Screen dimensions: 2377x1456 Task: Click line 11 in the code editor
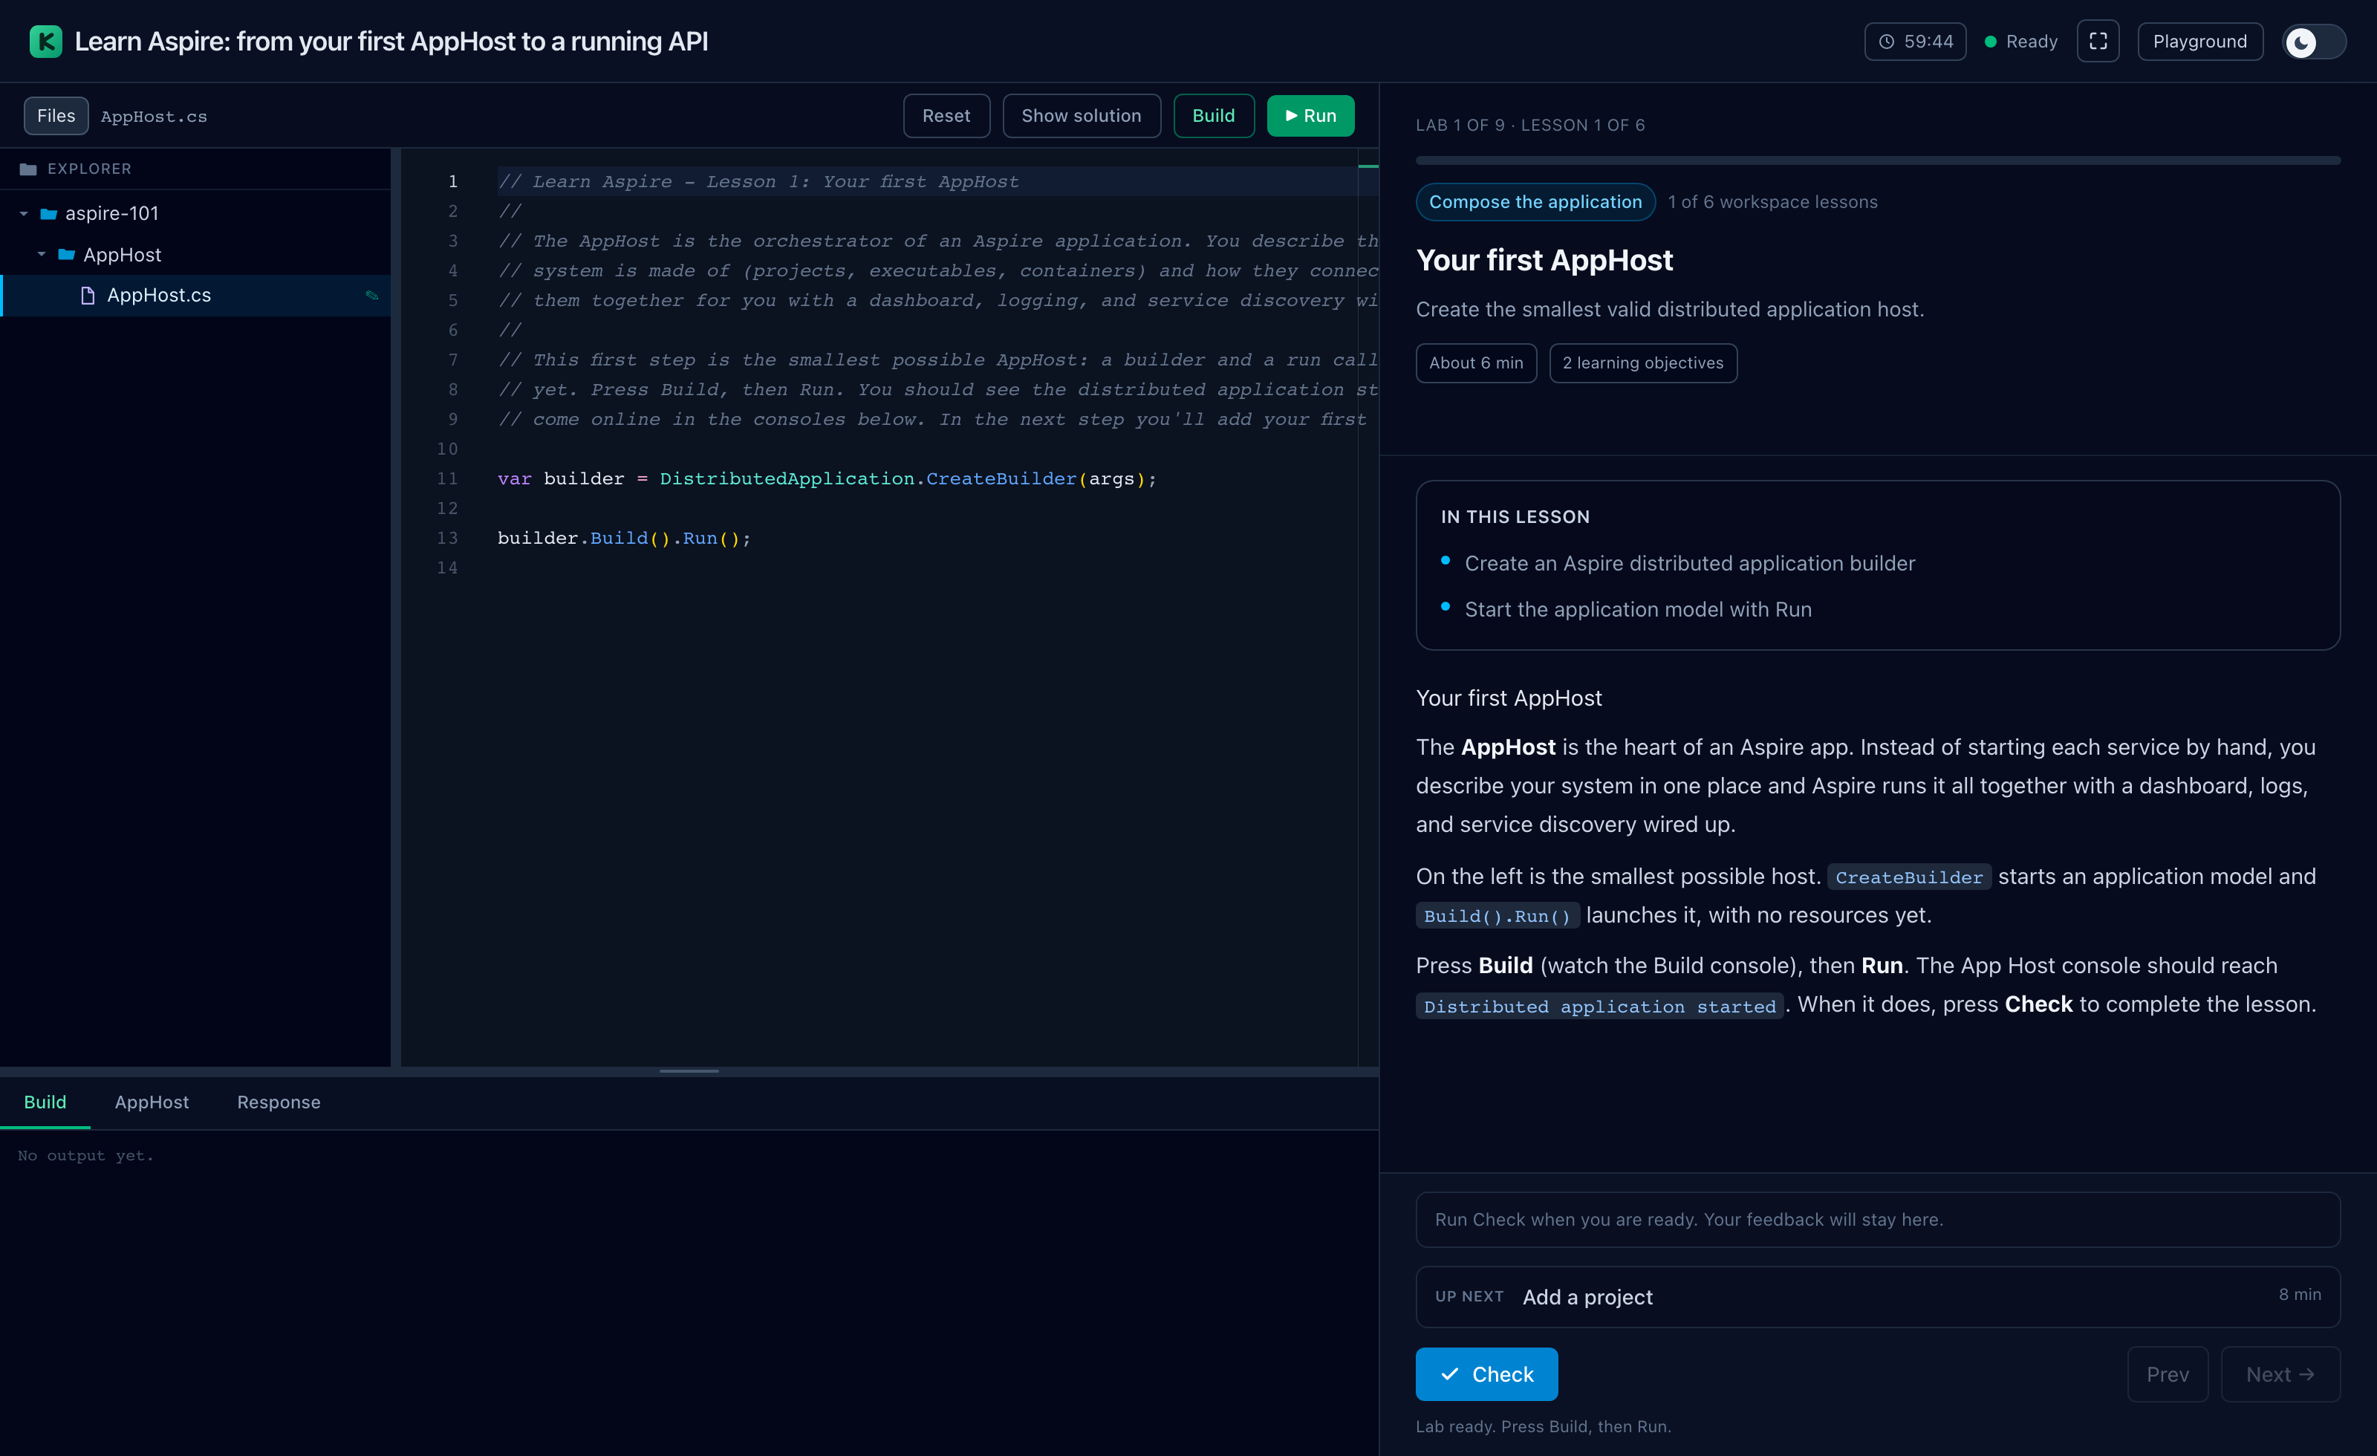tap(827, 478)
